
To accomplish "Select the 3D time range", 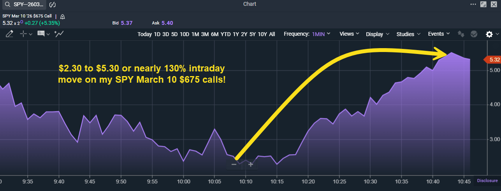I will point(166,34).
